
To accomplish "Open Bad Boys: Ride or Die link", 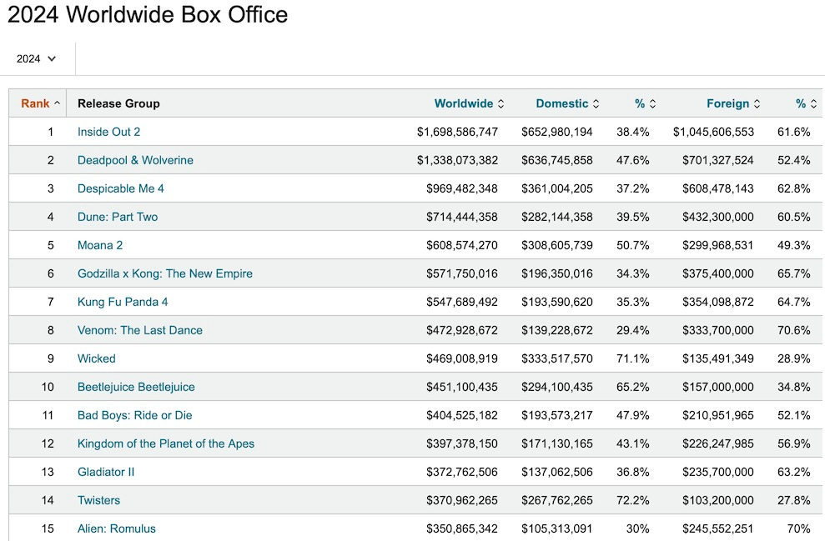I will pyautogui.click(x=134, y=416).
